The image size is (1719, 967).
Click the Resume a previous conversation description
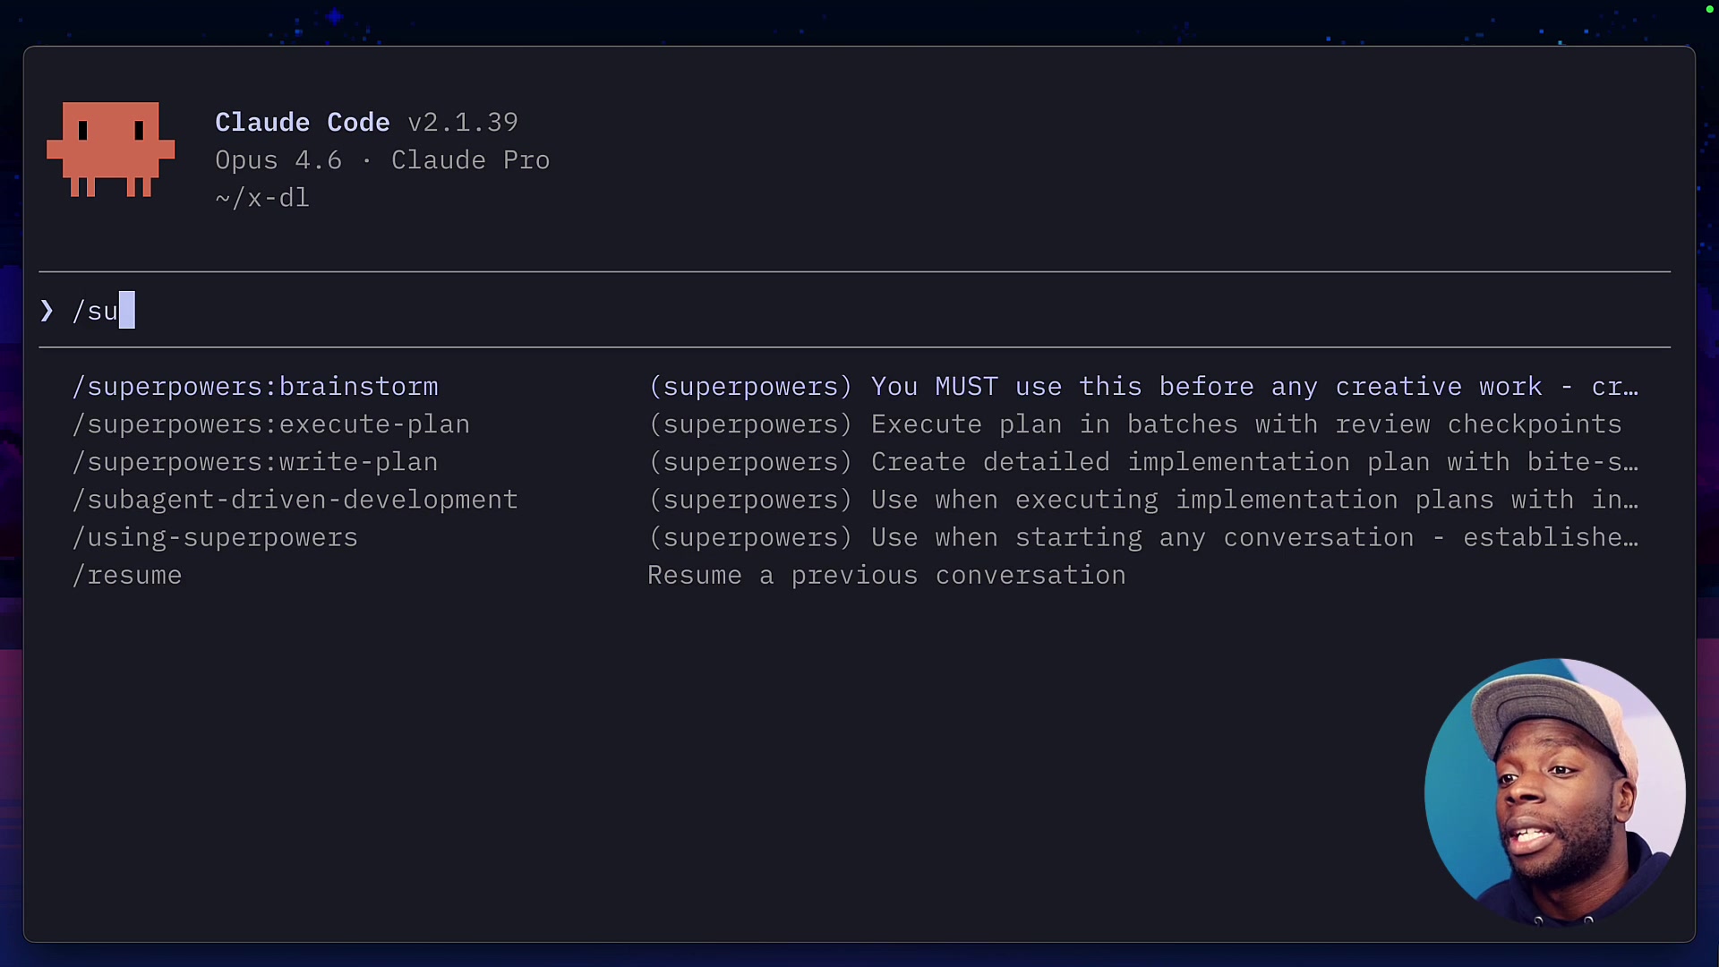point(886,576)
